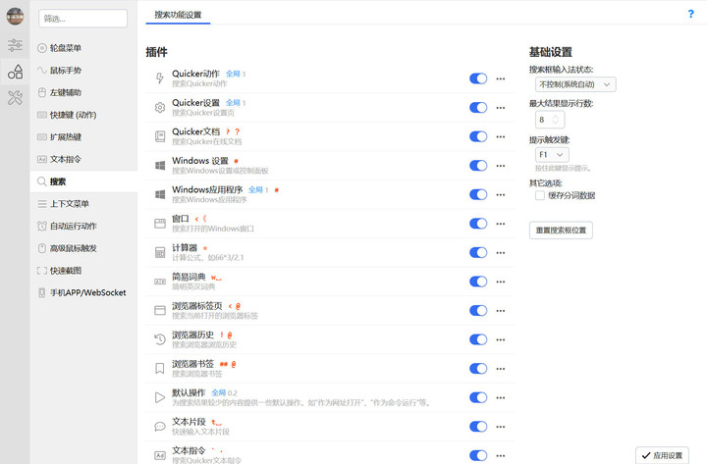
Task: Open 鼠标手势 in the sidebar
Action: coord(83,71)
